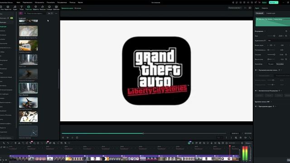Click the audio level meter
290x163 pixels.
[x=245, y=153]
